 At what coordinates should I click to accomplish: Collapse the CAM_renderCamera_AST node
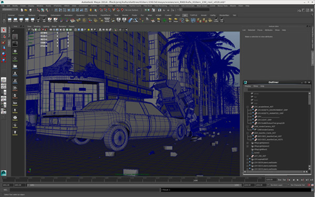(x=247, y=127)
